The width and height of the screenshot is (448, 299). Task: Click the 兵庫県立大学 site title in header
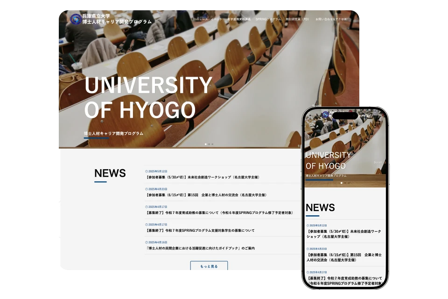pos(96,16)
